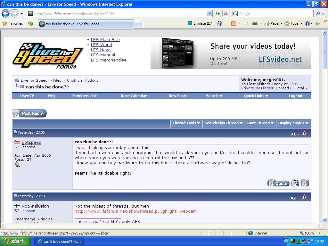Click the browser Forward arrow button

[x=14, y=14]
